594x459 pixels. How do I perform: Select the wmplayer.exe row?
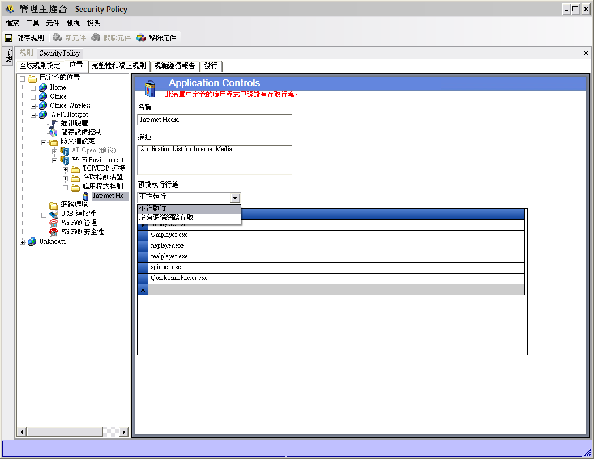tap(331, 235)
